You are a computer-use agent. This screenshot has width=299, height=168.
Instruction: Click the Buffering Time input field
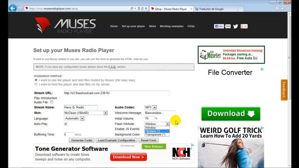coord(69,134)
